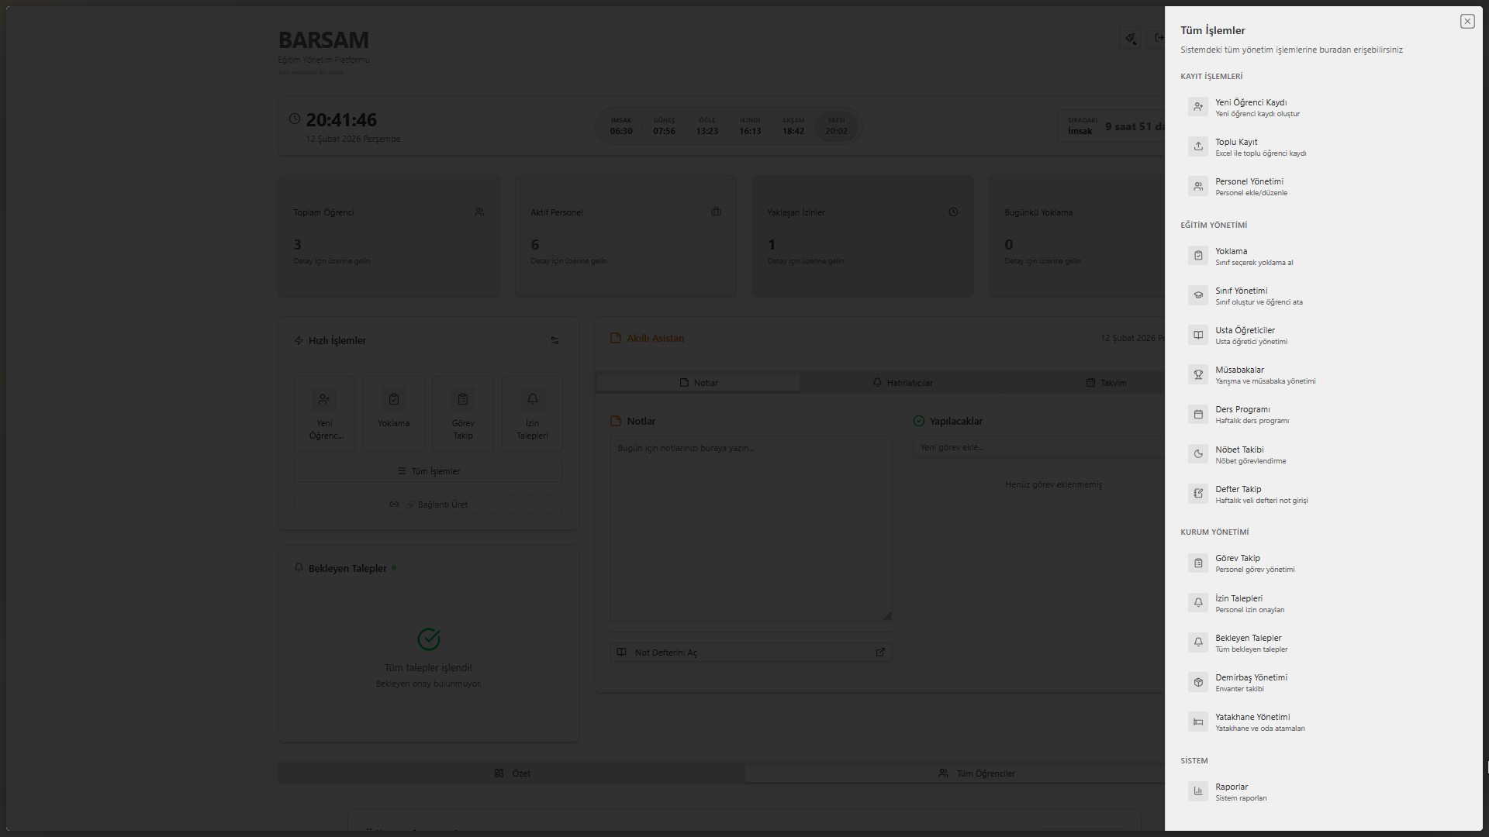Click the theme paintbrush icon top right
The height and width of the screenshot is (837, 1489).
(1131, 38)
